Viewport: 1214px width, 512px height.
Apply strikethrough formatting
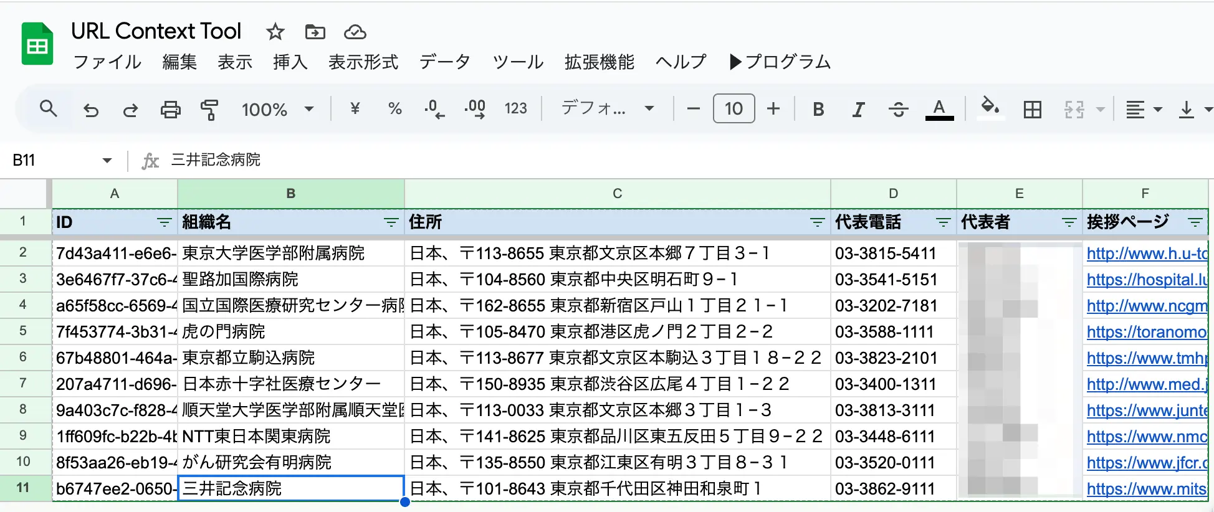[898, 110]
